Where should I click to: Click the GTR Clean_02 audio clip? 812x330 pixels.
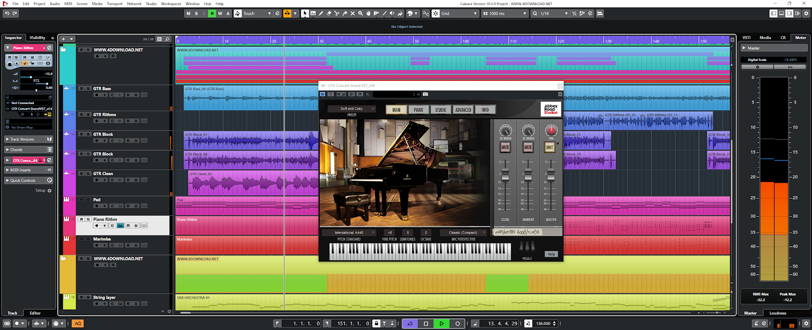(254, 183)
